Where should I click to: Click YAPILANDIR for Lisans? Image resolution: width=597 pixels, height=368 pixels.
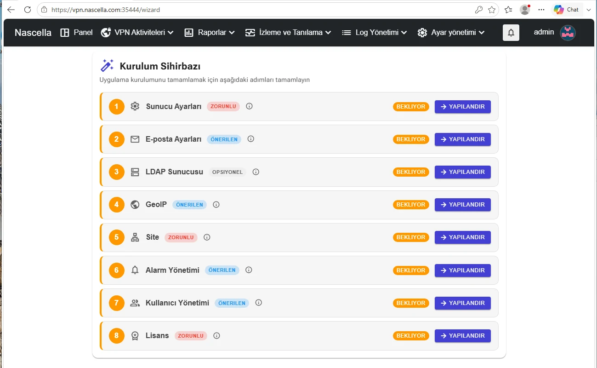pos(463,336)
